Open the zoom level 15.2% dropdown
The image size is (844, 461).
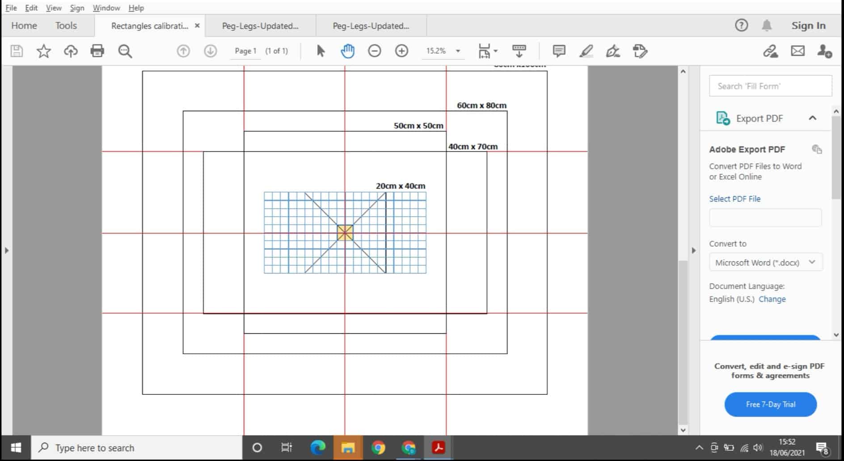tap(458, 51)
